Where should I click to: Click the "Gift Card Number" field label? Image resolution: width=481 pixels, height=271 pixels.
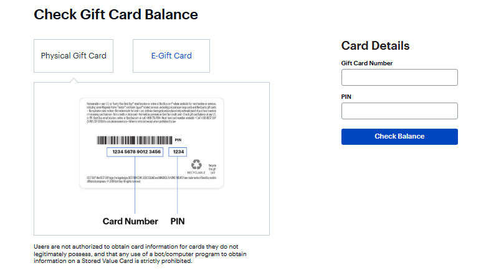tap(367, 63)
